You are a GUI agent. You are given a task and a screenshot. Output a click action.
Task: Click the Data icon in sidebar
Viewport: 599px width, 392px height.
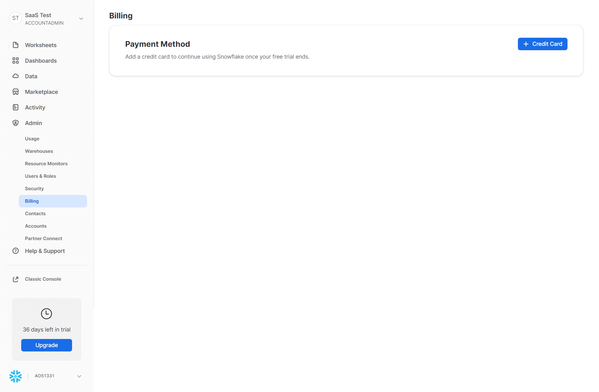[x=15, y=76]
